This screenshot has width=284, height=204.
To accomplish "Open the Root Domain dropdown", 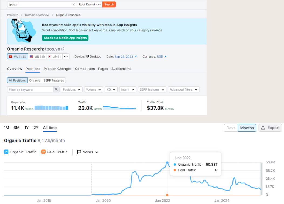I will point(90,4).
